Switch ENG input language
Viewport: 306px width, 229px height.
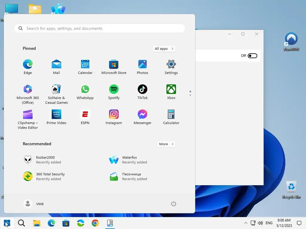click(x=269, y=223)
